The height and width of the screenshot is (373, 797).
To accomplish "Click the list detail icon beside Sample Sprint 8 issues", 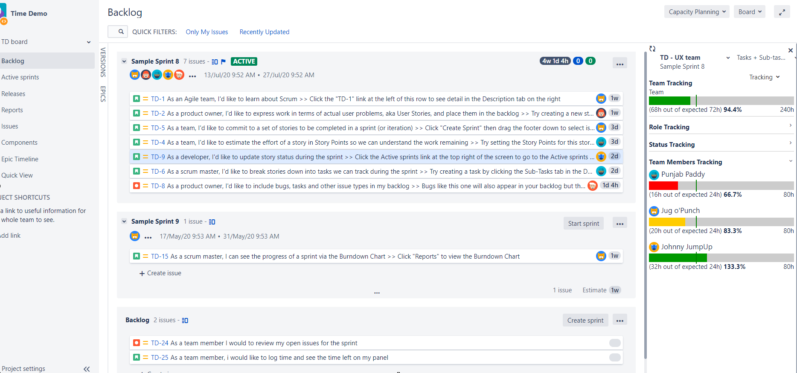I will click(x=215, y=61).
